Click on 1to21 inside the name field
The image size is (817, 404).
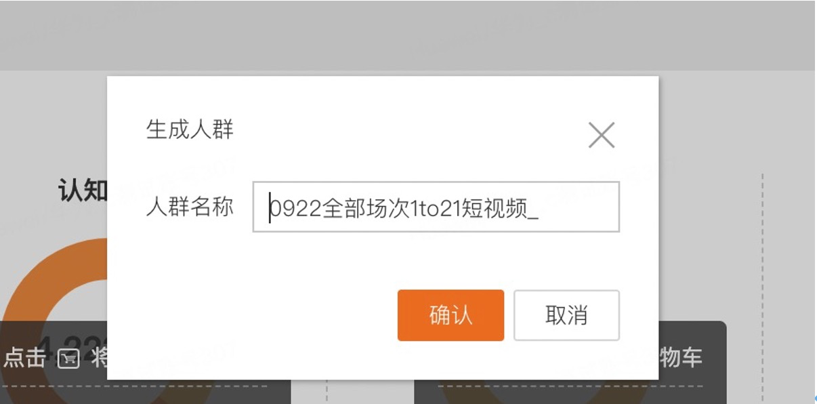pyautogui.click(x=435, y=209)
